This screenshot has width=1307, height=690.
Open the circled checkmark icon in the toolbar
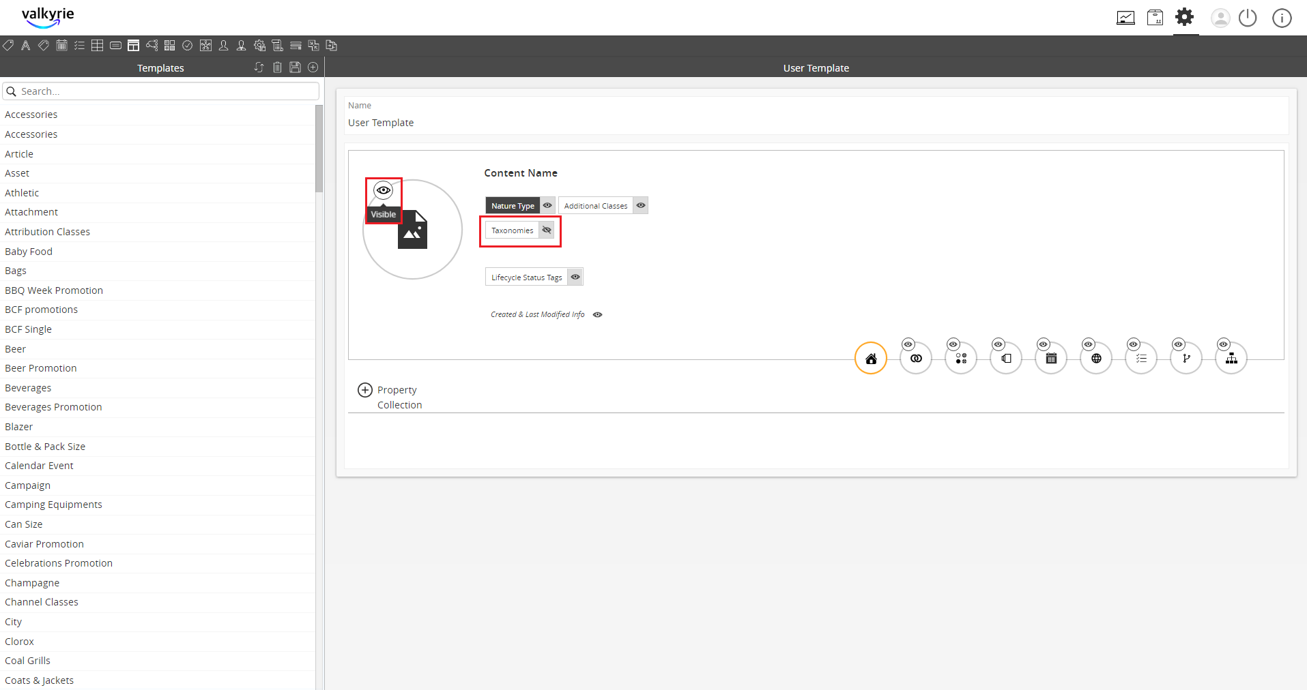coord(187,46)
